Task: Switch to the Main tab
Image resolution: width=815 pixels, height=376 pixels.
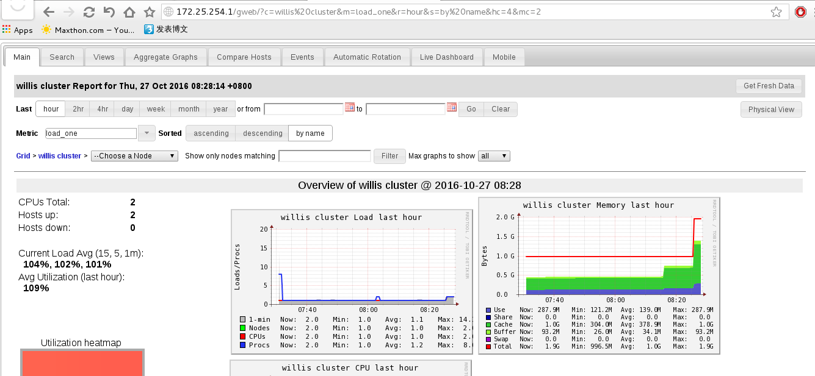Action: coord(22,57)
